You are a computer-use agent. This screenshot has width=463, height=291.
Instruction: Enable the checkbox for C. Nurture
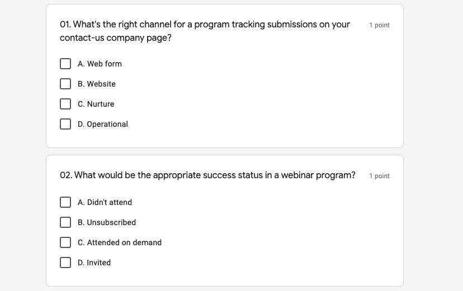(x=65, y=104)
